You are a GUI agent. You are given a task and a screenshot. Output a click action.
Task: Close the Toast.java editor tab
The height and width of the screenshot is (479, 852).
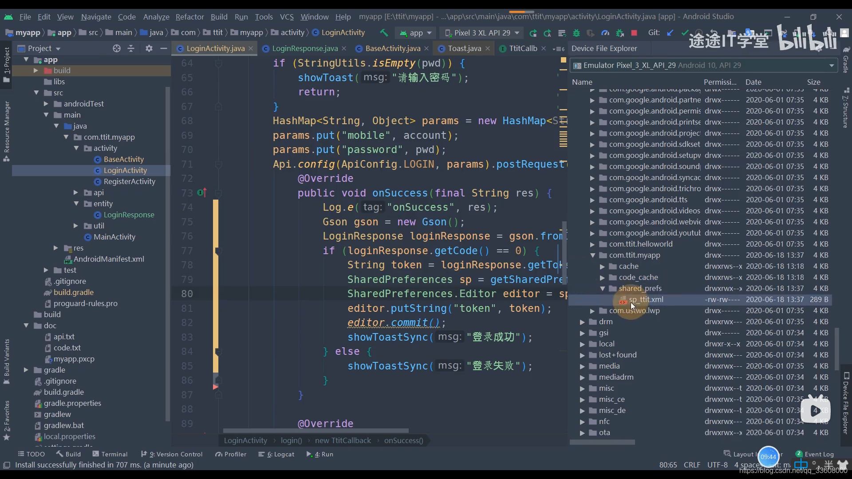[x=488, y=48]
